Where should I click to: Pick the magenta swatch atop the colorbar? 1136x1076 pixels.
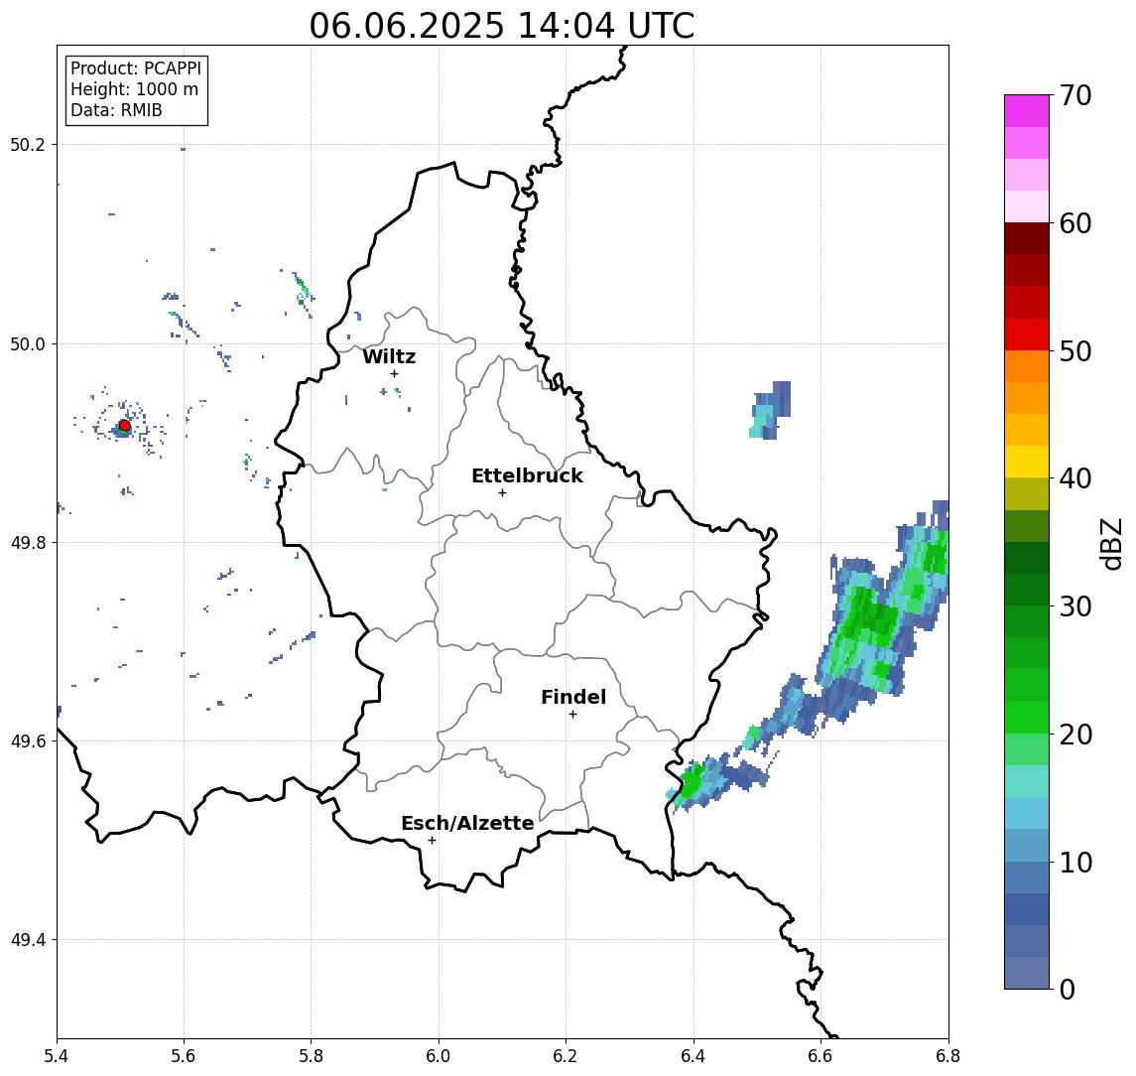[1027, 111]
